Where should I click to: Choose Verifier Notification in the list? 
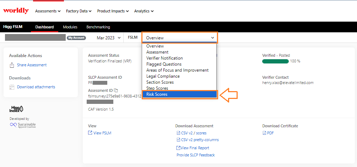[x=179, y=58]
